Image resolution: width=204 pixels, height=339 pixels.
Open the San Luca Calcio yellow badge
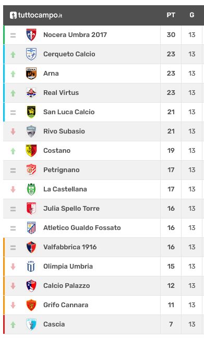click(31, 112)
